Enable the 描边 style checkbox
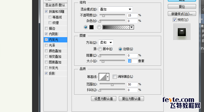Viewport: 204px width, 112px height. point(46,28)
